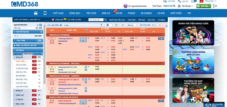Expand the Tài khoản account dropdown
The image size is (227, 107).
coord(186,6)
